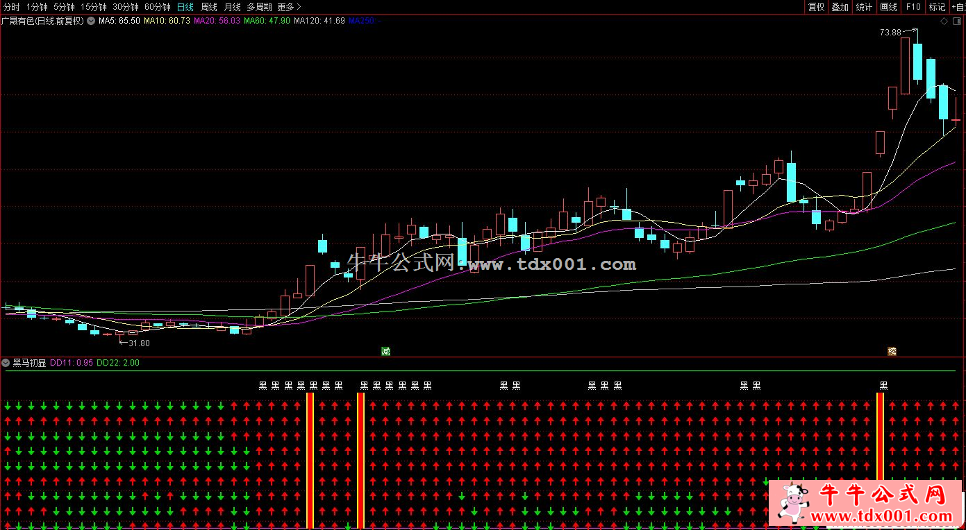
Task: Select the 15分钟 period tab
Action: 93,7
